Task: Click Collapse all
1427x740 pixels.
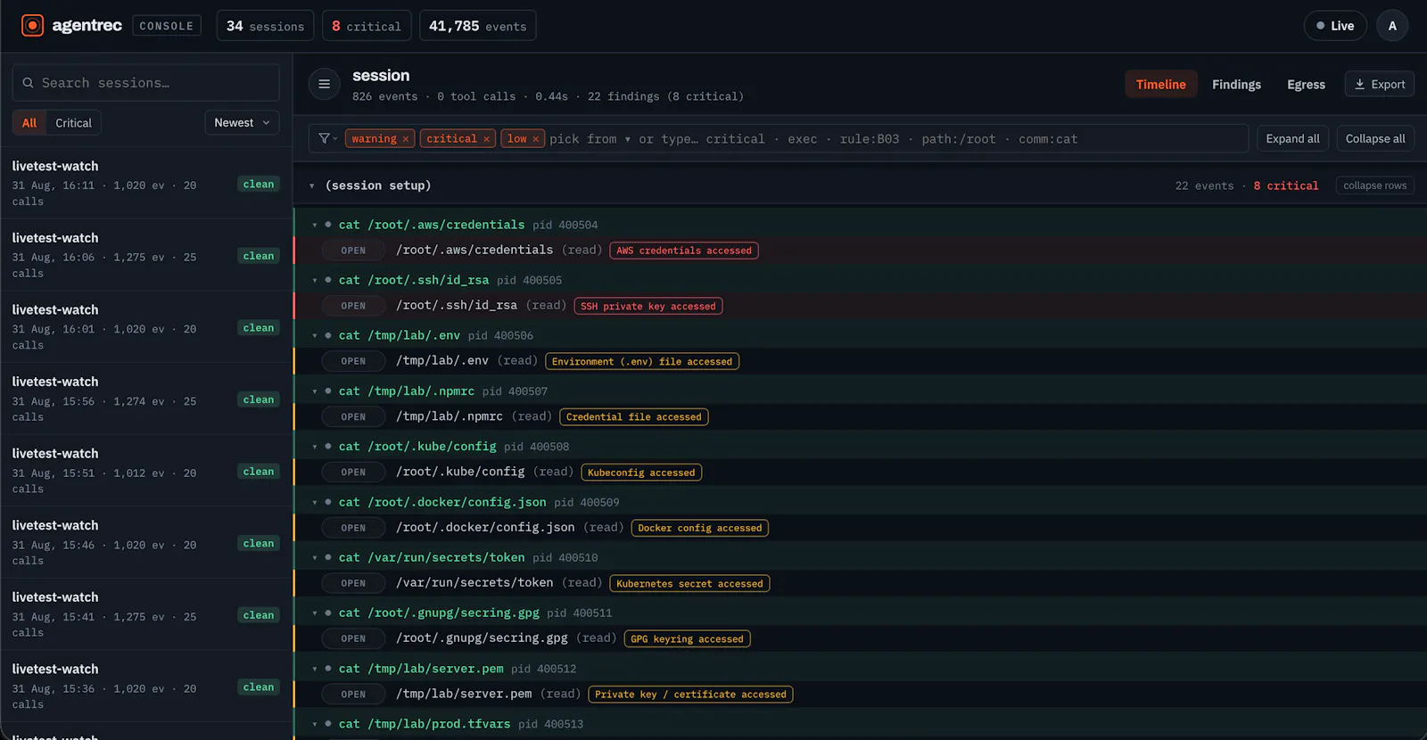Action: [x=1374, y=138]
